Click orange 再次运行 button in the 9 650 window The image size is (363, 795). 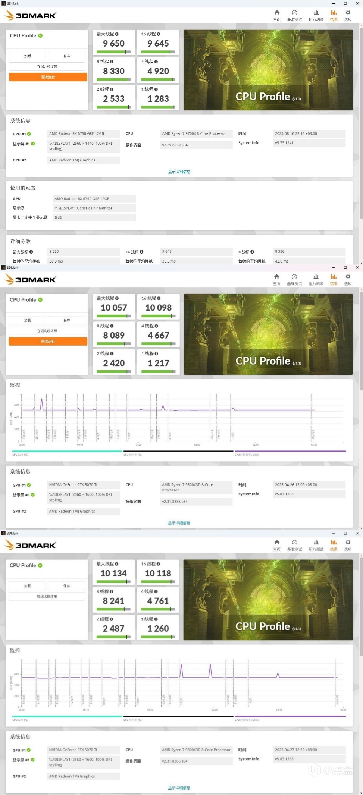click(x=48, y=77)
